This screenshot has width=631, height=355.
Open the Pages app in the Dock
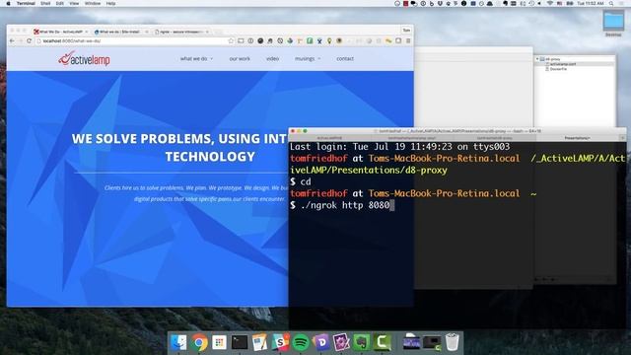point(259,342)
